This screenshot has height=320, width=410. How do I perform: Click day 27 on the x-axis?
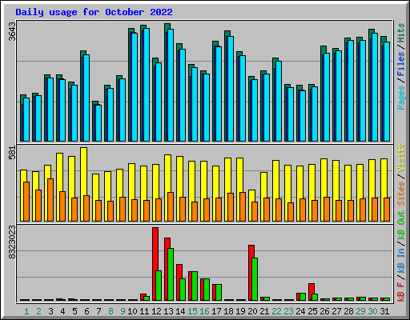coord(336,311)
